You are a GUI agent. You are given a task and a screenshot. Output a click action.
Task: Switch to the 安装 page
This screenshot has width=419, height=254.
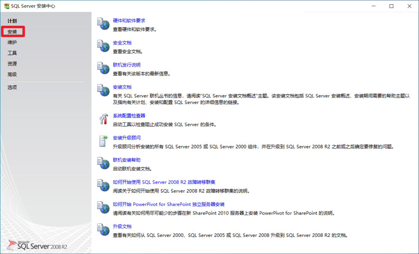pos(12,32)
